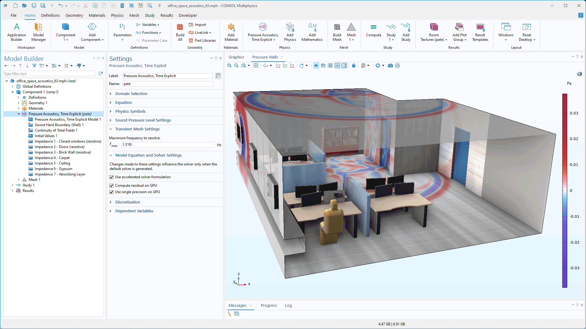Viewport: 586px width, 329px height.
Task: Open a file with folder icon
Action: 25,5
